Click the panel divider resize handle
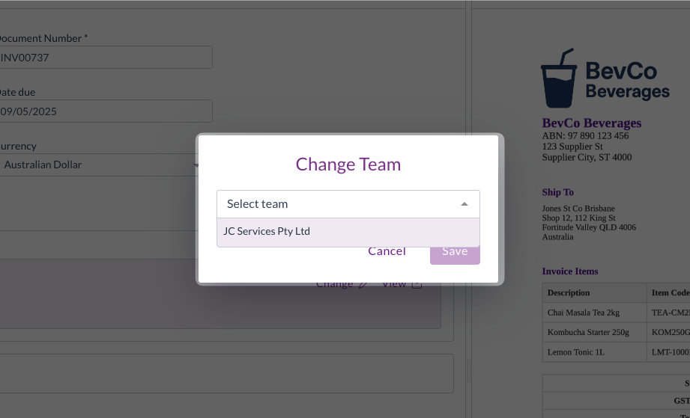Image resolution: width=690 pixels, height=418 pixels. pos(469,370)
